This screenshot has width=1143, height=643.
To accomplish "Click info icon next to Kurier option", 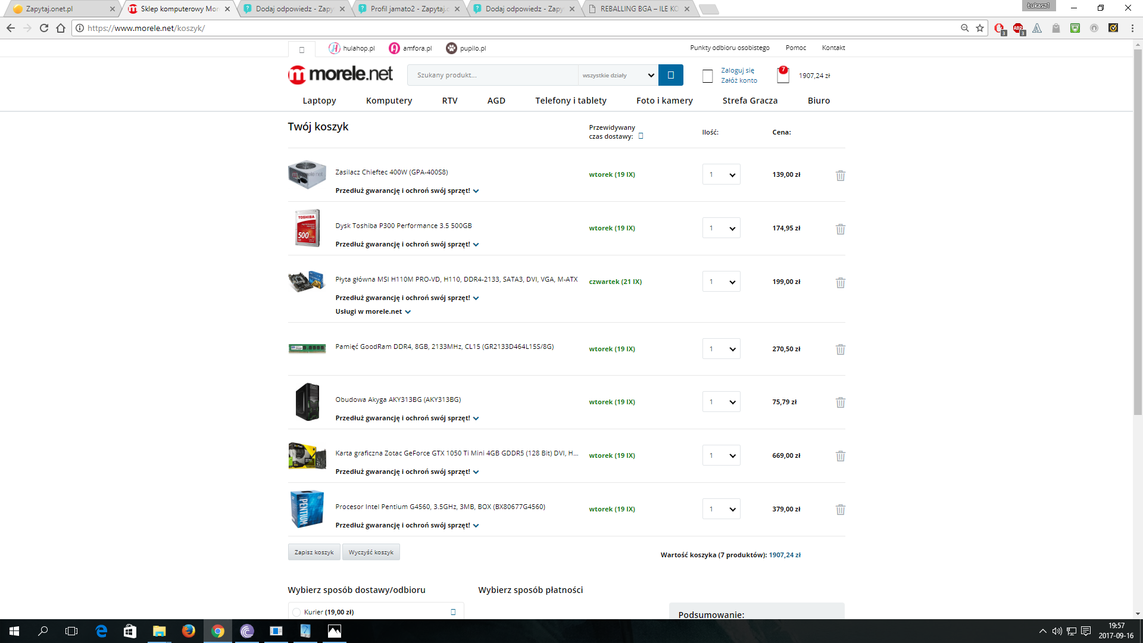I will point(453,612).
